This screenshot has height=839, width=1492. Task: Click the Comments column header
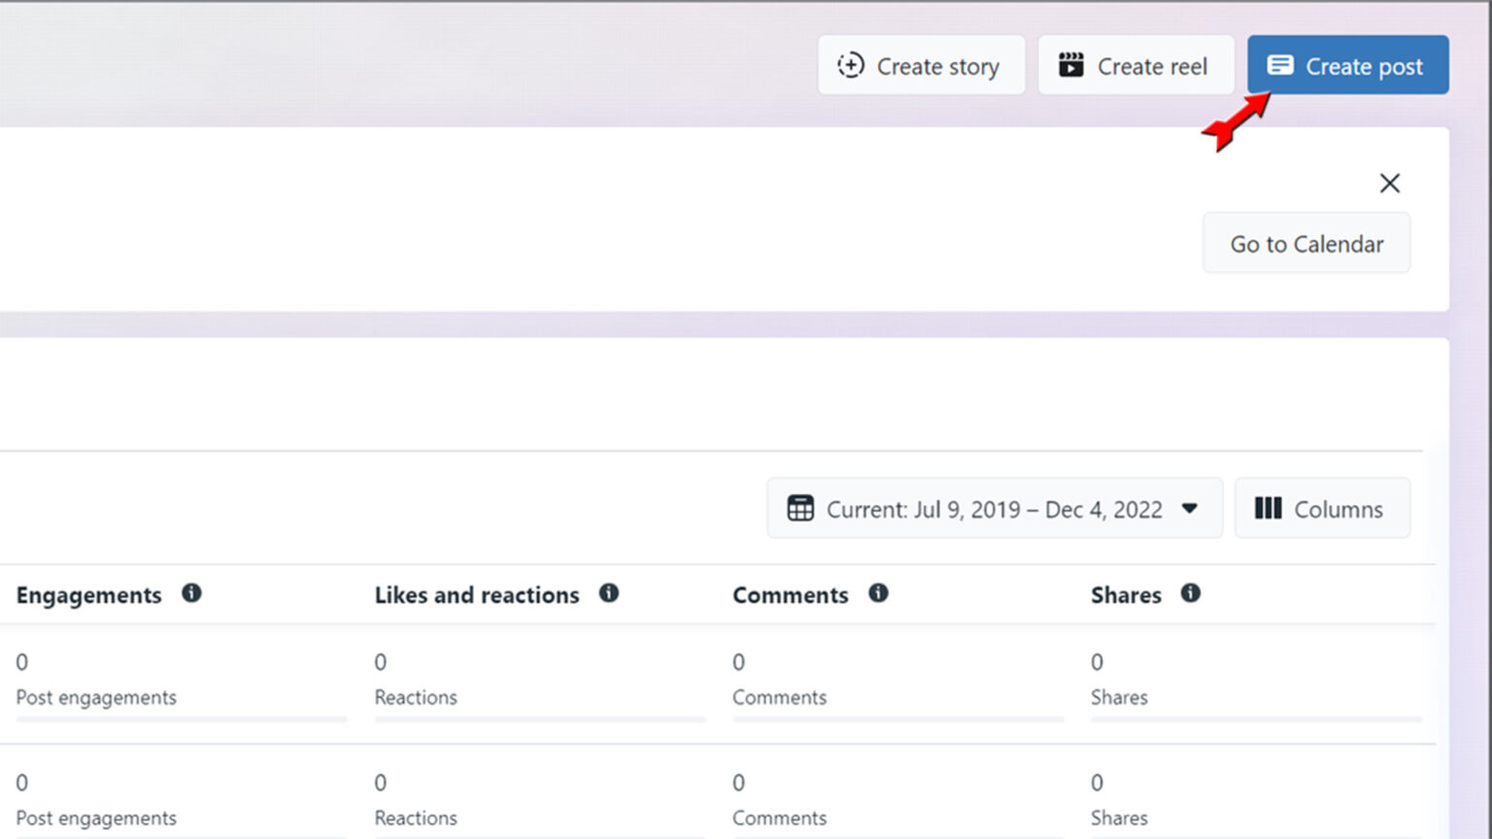coord(790,595)
